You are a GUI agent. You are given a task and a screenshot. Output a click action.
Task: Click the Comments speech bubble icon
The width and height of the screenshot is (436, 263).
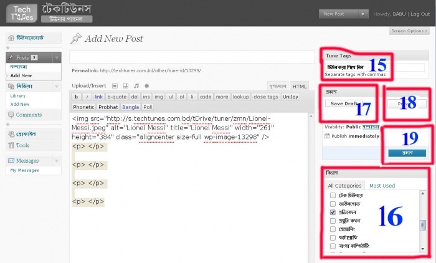tap(11, 115)
